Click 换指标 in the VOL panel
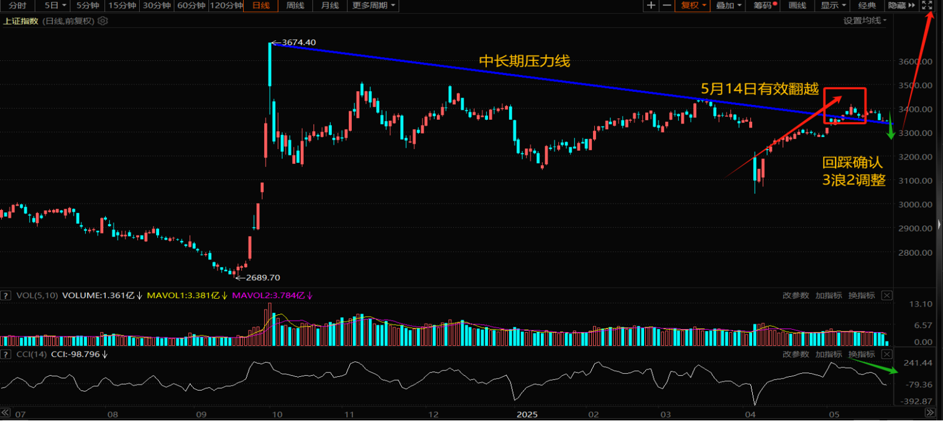 (861, 296)
